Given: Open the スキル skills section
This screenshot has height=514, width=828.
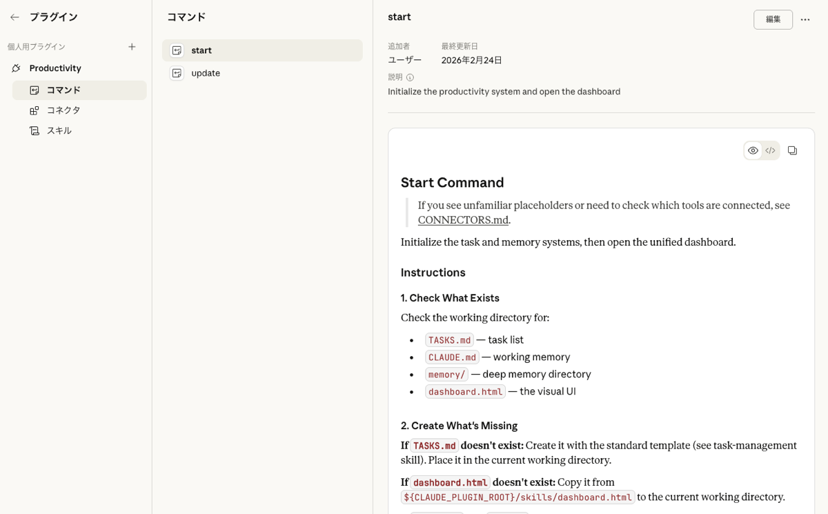Looking at the screenshot, I should point(59,130).
